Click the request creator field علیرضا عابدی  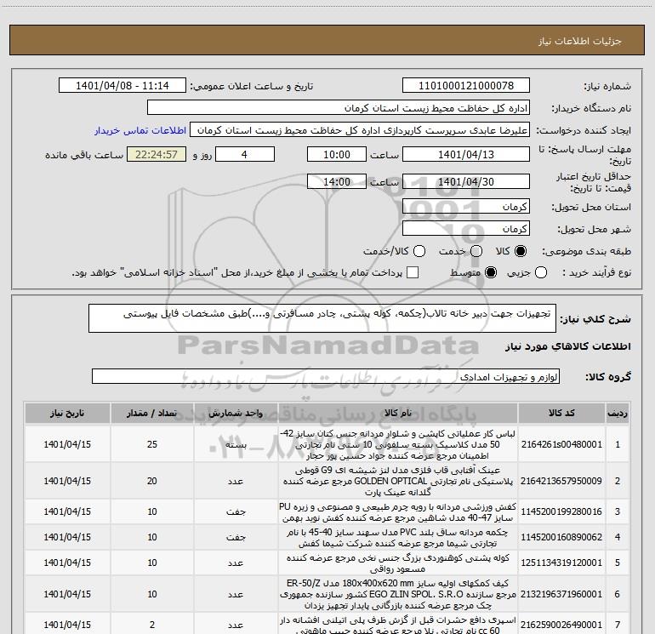pos(360,130)
